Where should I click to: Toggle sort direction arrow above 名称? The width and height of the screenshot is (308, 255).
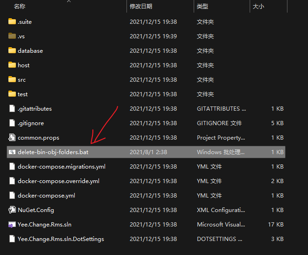[69, 1]
